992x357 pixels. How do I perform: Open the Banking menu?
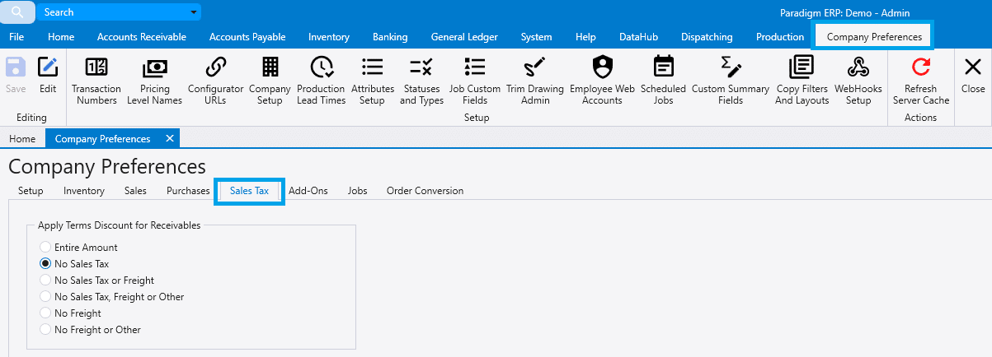click(x=390, y=37)
